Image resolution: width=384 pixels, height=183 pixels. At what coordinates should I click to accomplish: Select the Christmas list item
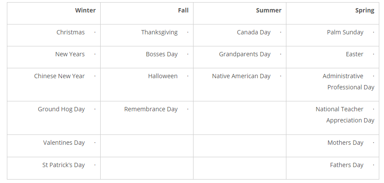pyautogui.click(x=71, y=32)
